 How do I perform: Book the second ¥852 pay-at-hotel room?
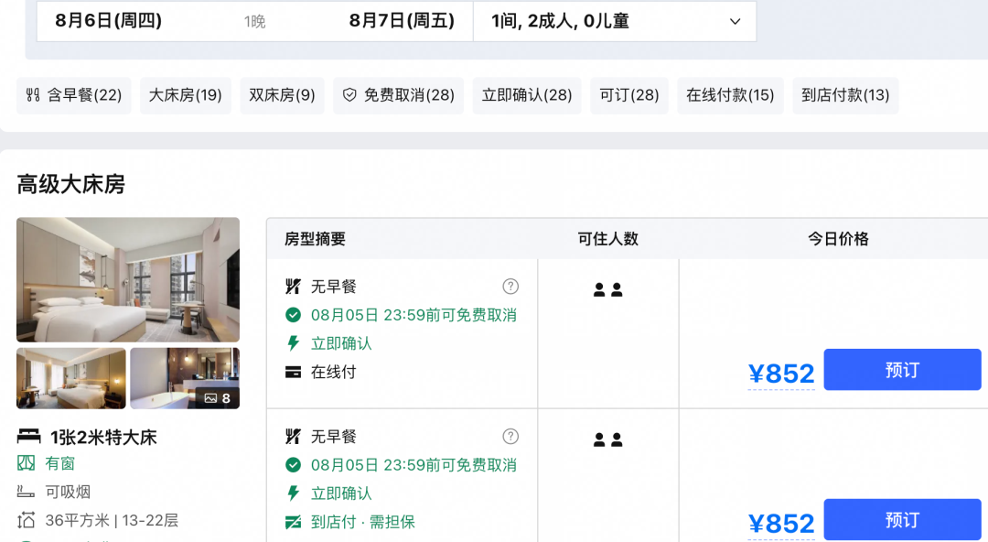coord(902,520)
